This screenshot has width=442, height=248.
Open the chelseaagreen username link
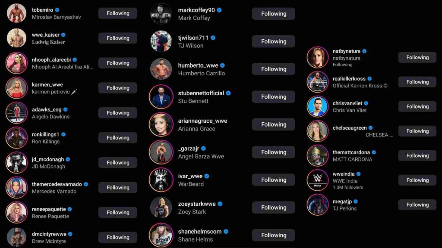coord(350,128)
